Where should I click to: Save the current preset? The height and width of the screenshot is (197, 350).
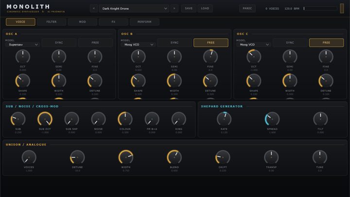(189, 8)
